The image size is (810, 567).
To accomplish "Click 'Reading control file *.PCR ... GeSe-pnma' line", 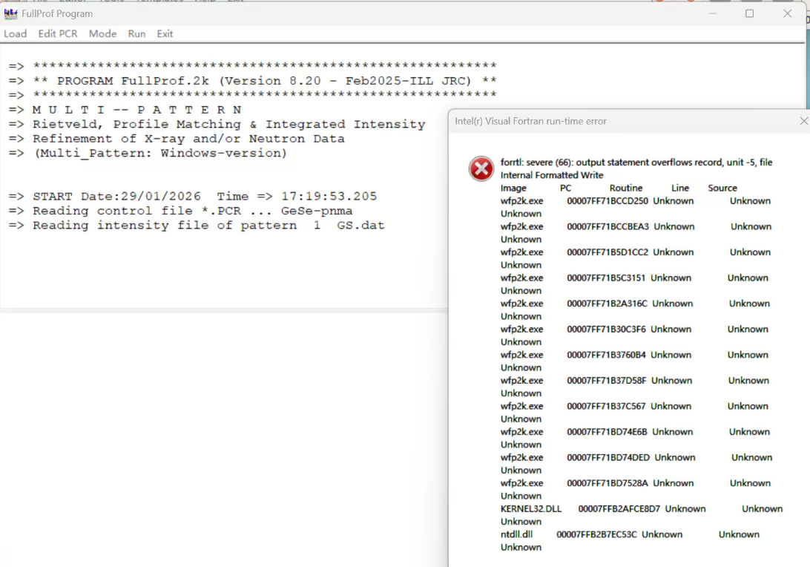I will tap(181, 211).
